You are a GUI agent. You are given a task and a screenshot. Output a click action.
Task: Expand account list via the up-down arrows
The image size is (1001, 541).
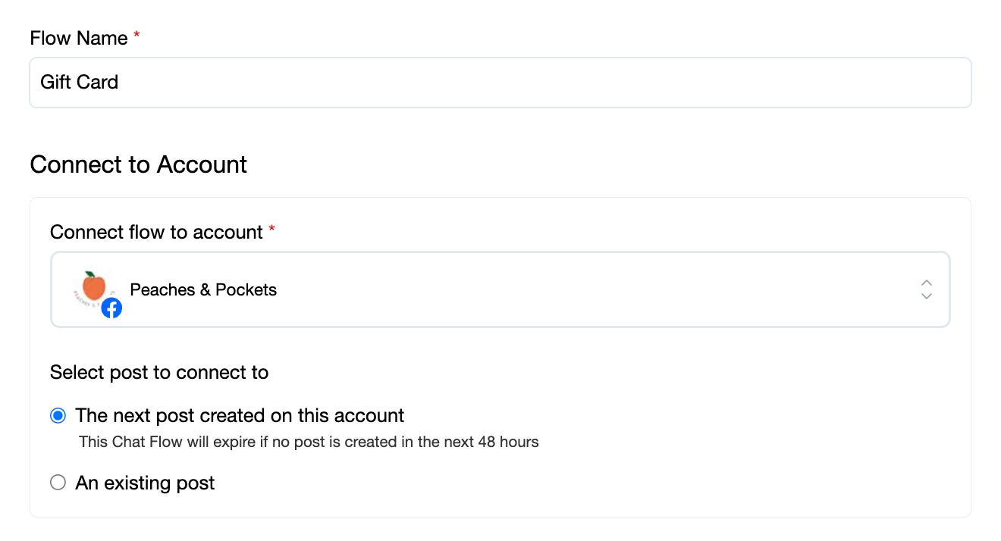pos(926,289)
